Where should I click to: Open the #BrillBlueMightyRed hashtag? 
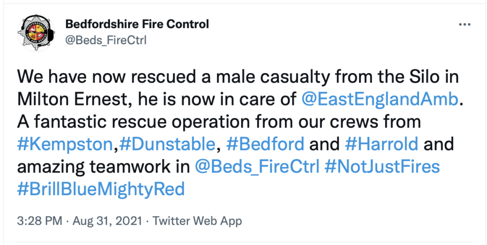coord(101,189)
